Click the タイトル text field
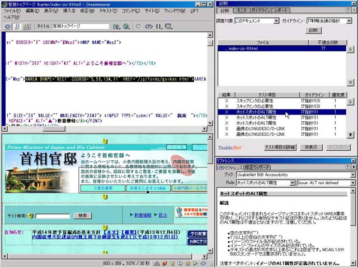The image size is (358, 268). 73,26
